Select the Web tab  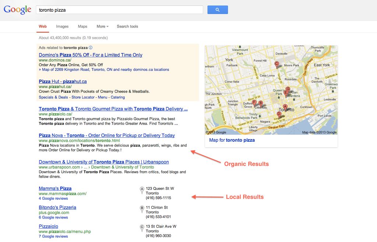click(x=43, y=26)
